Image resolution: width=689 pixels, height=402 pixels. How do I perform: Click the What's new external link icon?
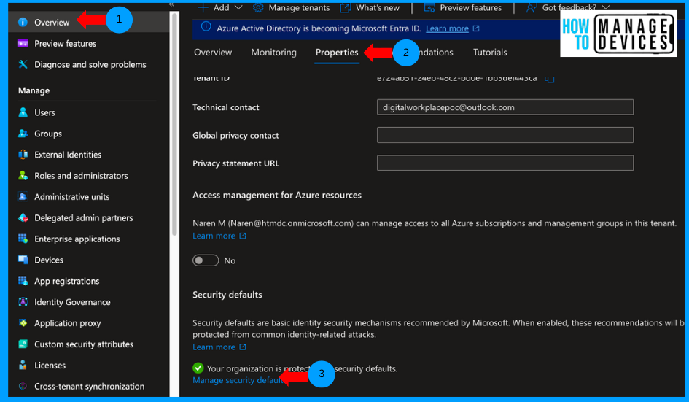346,7
